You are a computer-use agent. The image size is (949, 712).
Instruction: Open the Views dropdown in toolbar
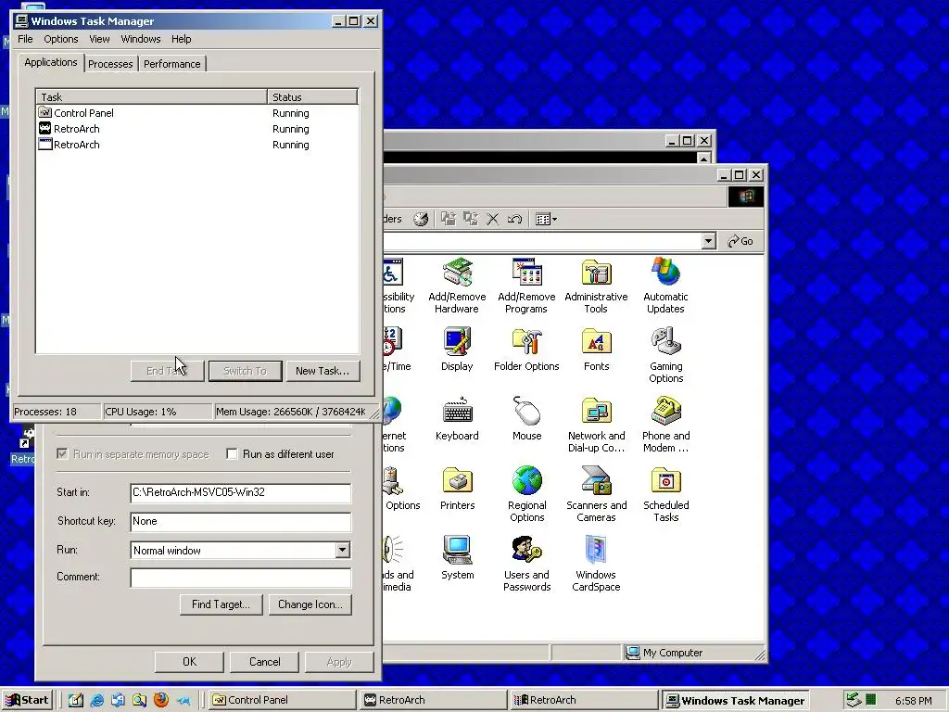(546, 219)
